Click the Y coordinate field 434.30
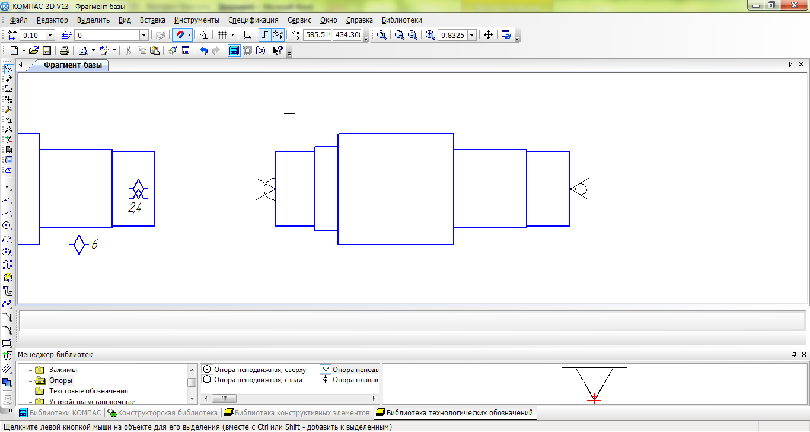The height and width of the screenshot is (432, 810). [x=347, y=35]
